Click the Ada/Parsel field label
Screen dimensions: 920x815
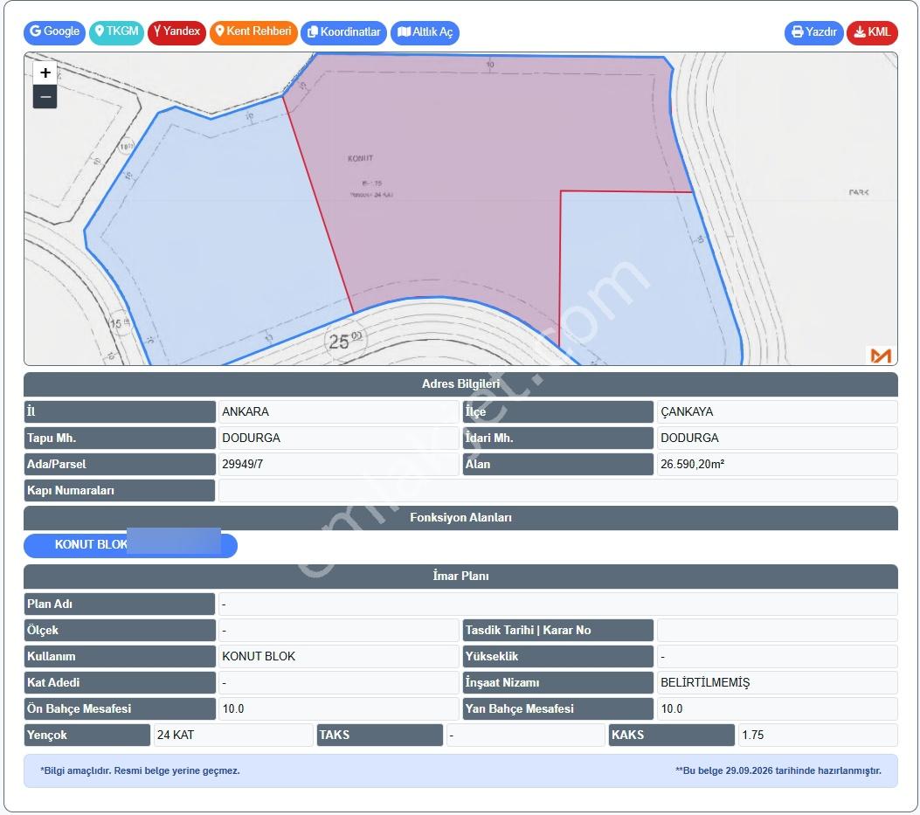[120, 464]
